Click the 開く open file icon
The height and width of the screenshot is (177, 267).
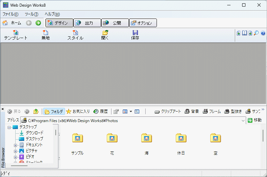click(105, 35)
